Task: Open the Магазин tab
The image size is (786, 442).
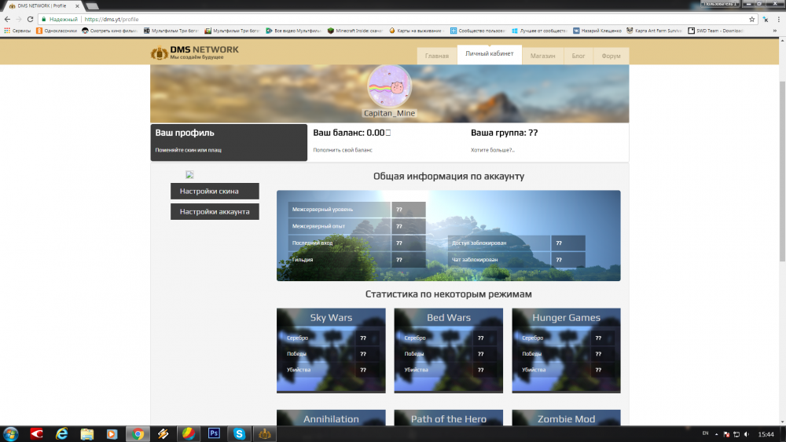Action: [542, 57]
